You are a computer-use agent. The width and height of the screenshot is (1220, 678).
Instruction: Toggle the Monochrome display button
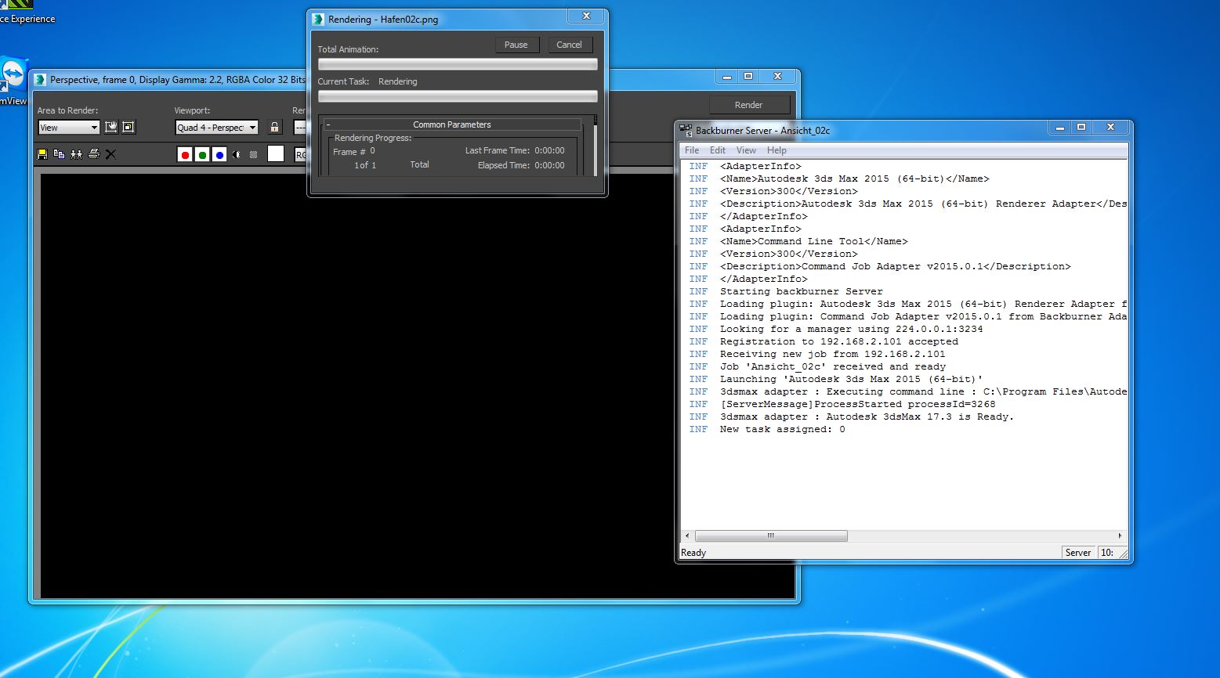253,155
